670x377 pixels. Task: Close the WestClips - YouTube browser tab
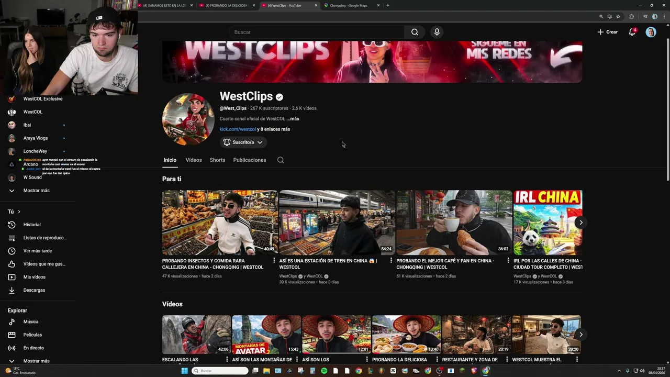[316, 5]
